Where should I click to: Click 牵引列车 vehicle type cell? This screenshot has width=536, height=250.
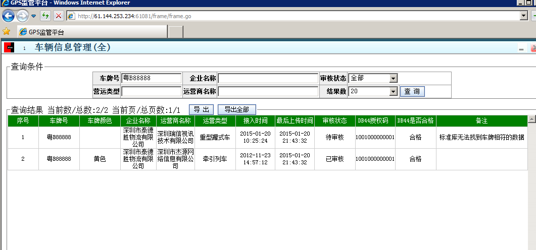(x=215, y=159)
